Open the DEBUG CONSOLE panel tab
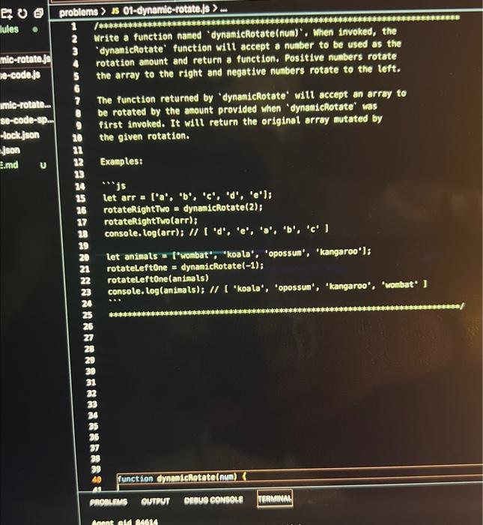This screenshot has width=483, height=525. pos(213,500)
